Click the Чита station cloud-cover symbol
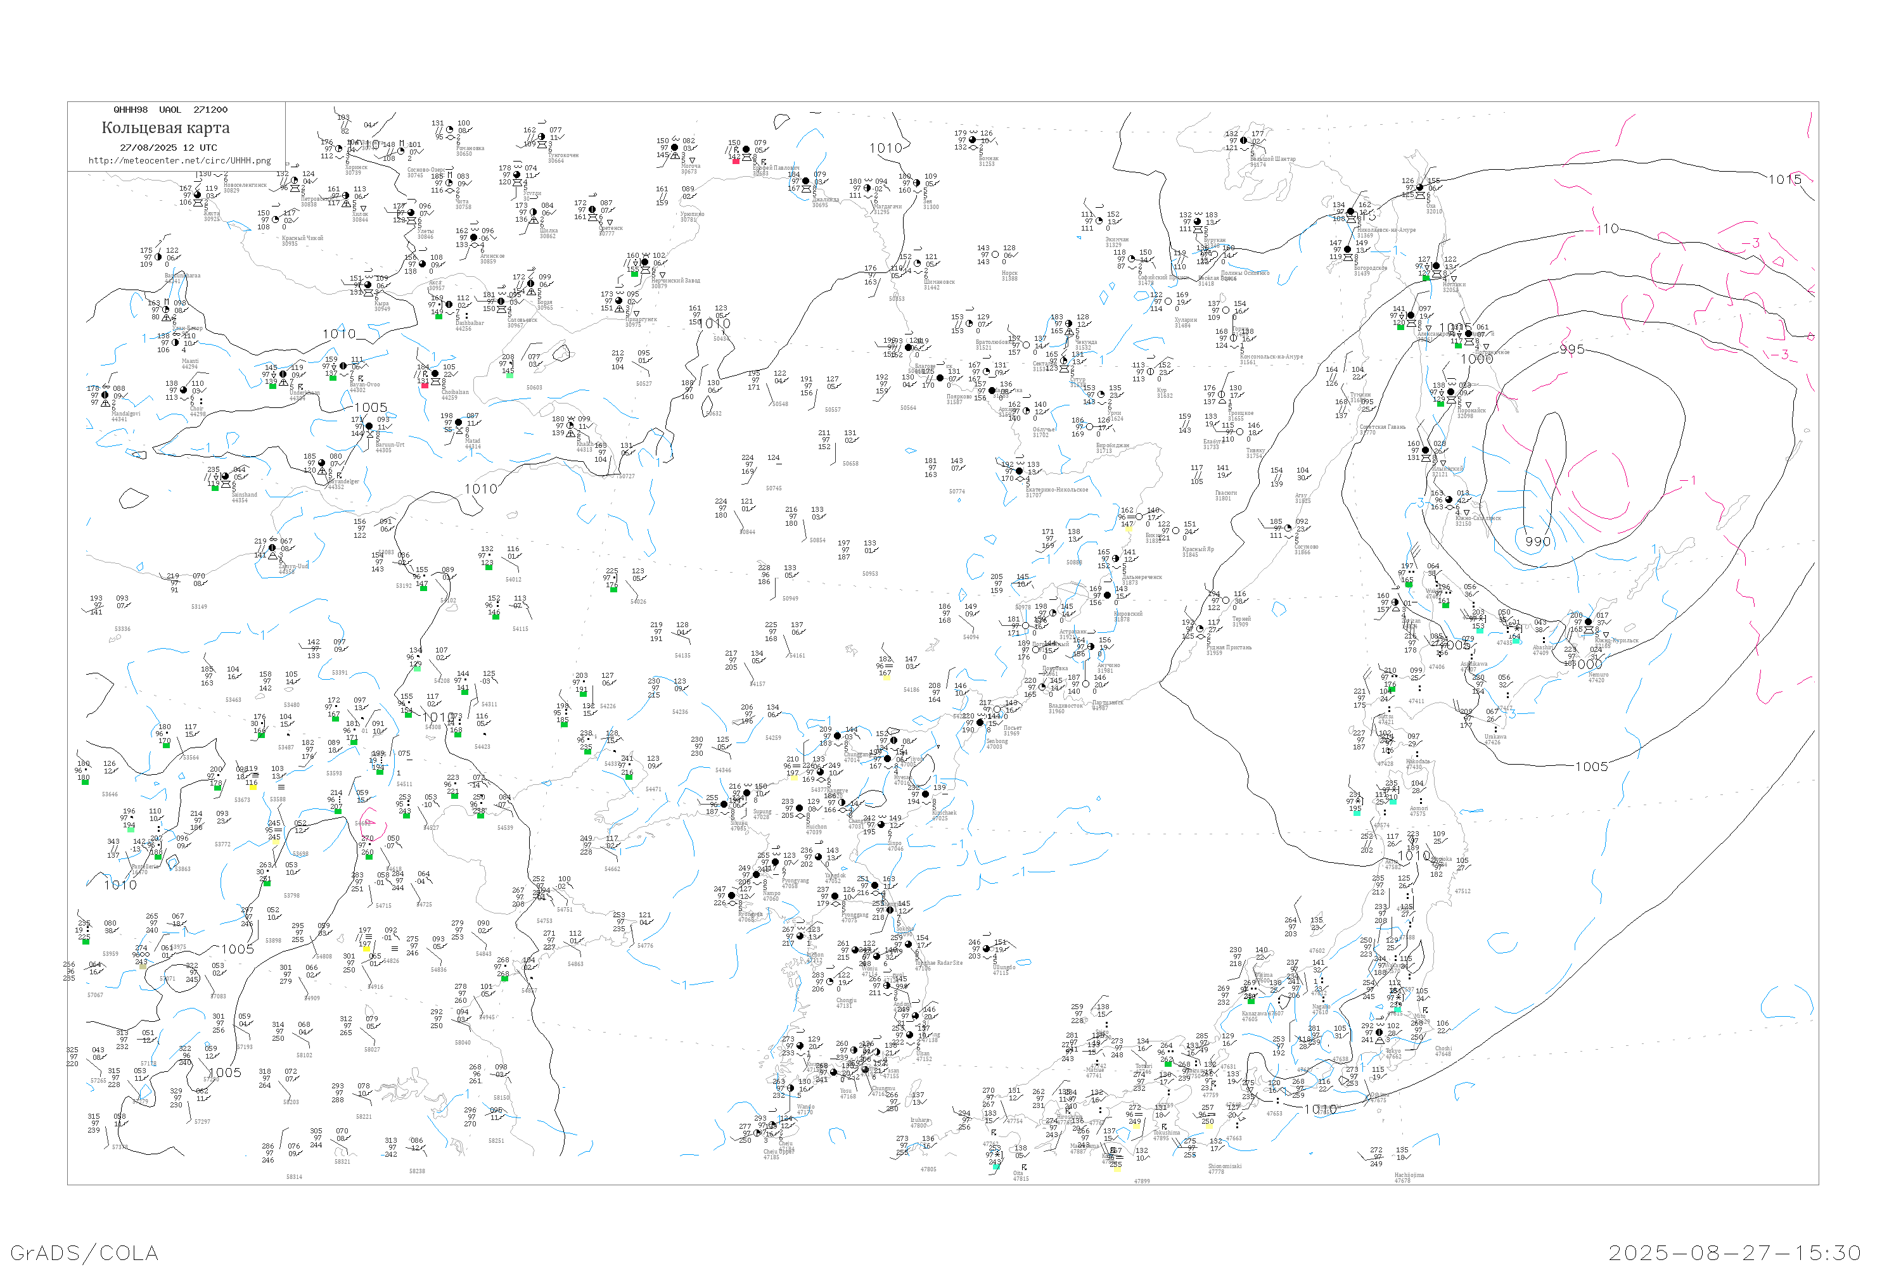 [449, 184]
